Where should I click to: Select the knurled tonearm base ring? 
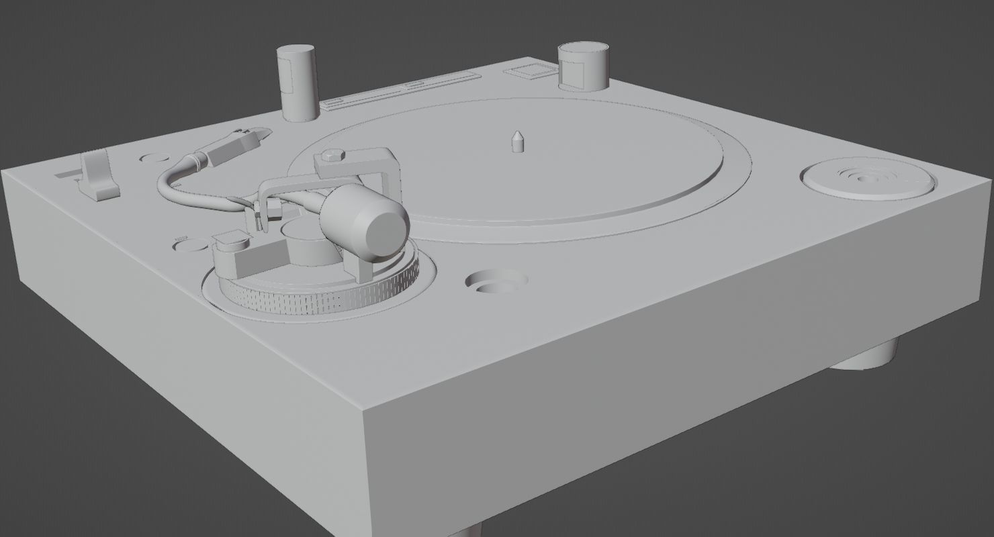pos(318,290)
